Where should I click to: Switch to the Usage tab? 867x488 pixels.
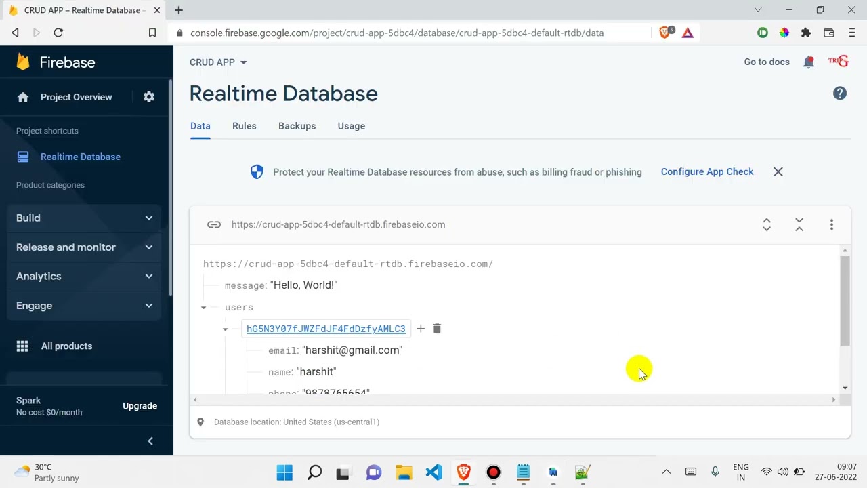click(x=352, y=126)
